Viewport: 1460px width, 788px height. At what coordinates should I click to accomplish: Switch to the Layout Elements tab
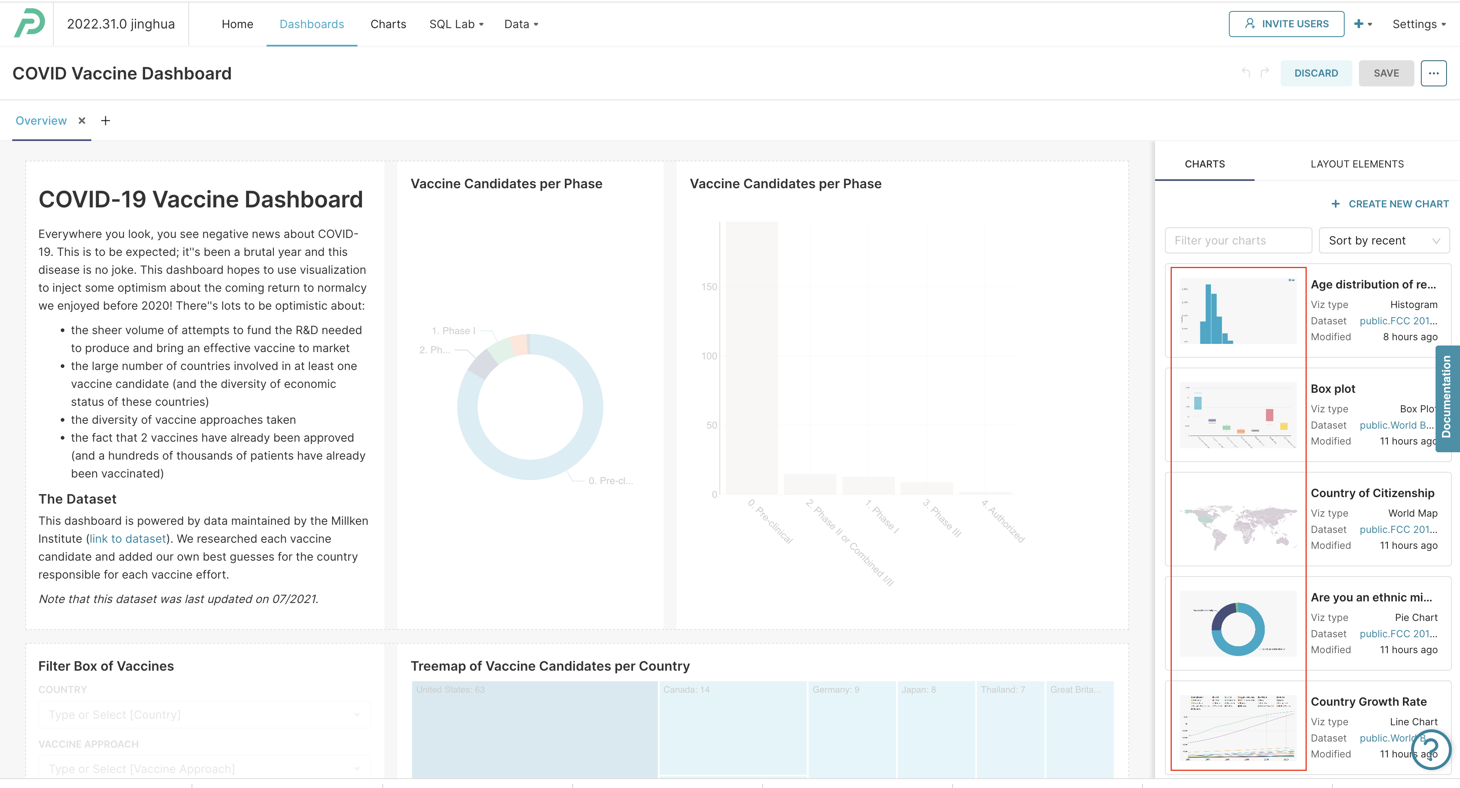tap(1357, 164)
